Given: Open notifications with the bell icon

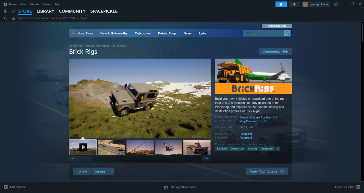Looking at the screenshot, I should click(294, 4).
